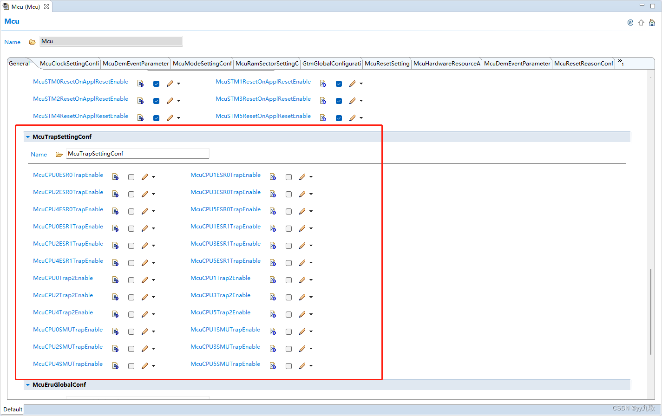Tick the McuCPU1ESR1TrapEnable checkbox
662x416 pixels.
pyautogui.click(x=289, y=228)
